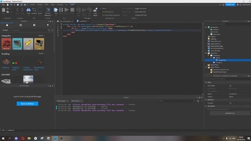Toggle the Archivable checkbox
Image resolution: width=251 pixels, height=141 pixels.
coord(230,86)
